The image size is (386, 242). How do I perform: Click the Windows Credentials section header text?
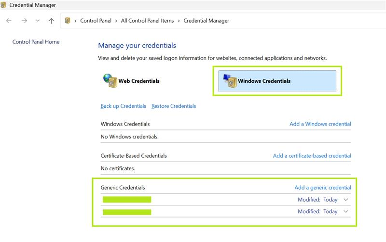coord(125,124)
